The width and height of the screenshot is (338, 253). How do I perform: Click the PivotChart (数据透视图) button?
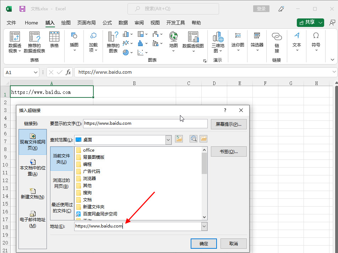tap(193, 42)
